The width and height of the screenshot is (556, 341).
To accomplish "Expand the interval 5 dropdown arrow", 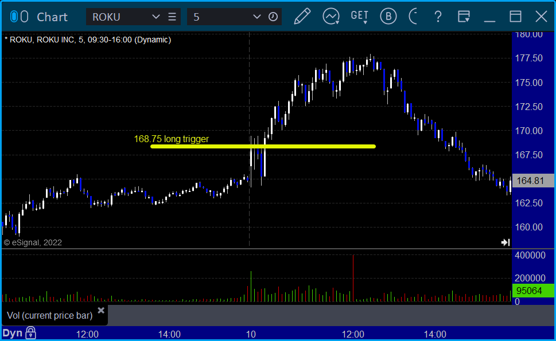I will click(256, 17).
